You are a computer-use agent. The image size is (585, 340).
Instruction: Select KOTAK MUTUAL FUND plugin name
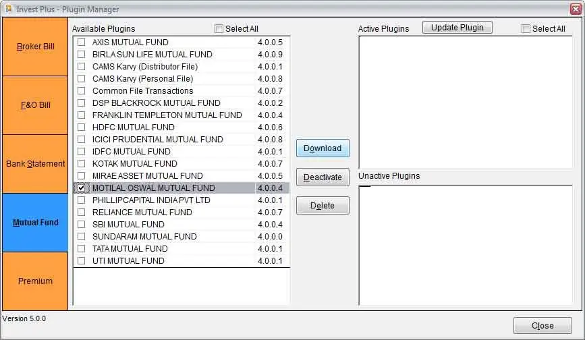135,164
